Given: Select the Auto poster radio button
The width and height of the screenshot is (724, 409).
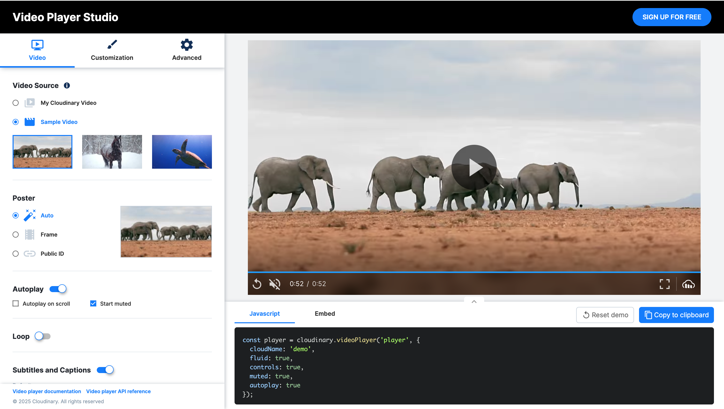Looking at the screenshot, I should pyautogui.click(x=16, y=215).
